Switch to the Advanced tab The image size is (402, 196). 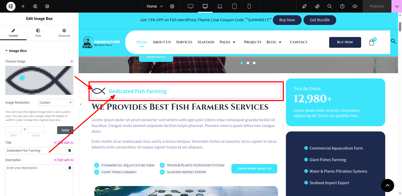(x=64, y=33)
